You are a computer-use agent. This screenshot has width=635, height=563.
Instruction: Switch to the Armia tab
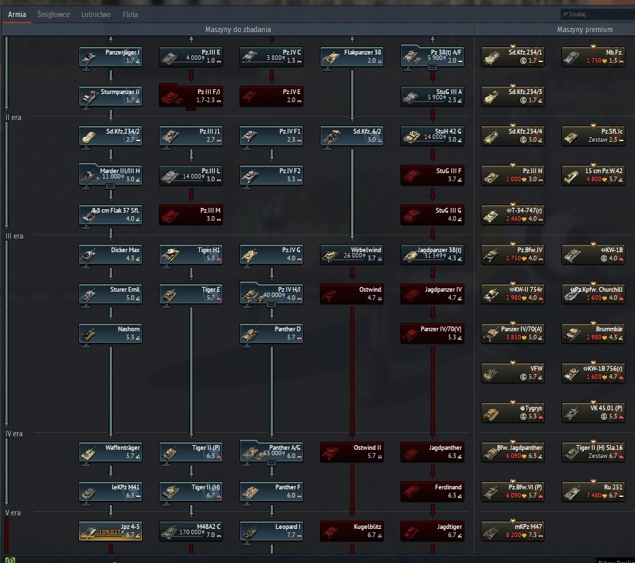pyautogui.click(x=17, y=14)
